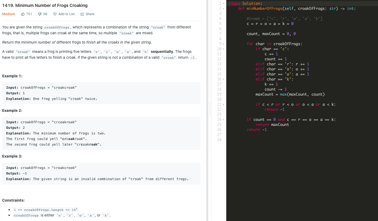Click the 'if count == 0 and c == r' line
This screenshot has width=378, height=221.
[291, 120]
